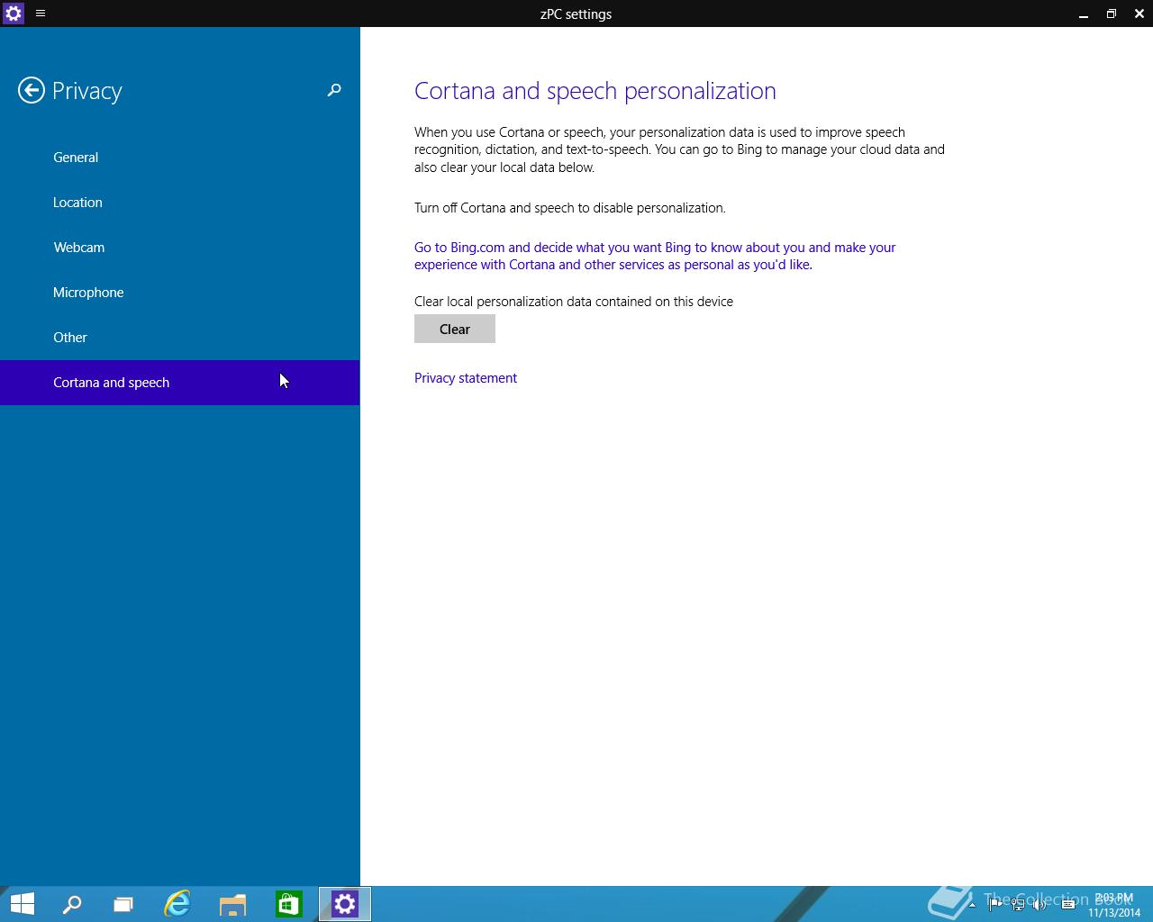Click the 'zPC settings' window title

point(576,14)
